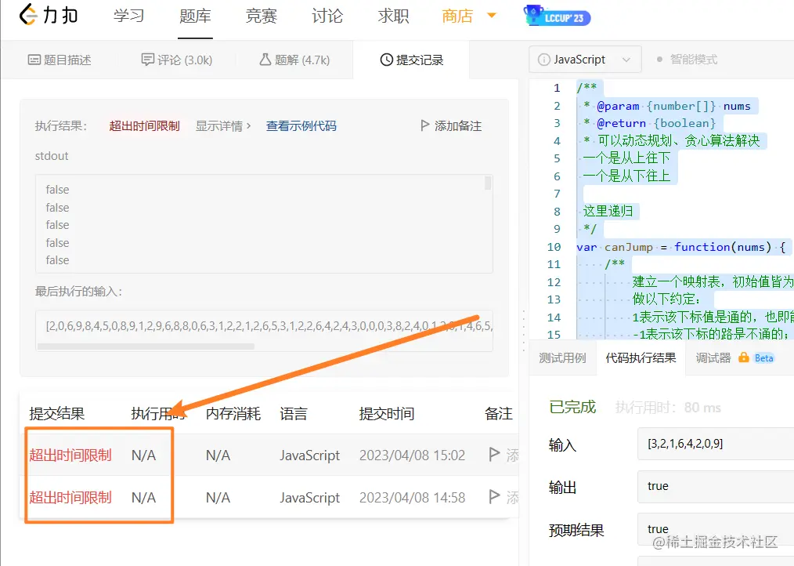Click line number 1 in the editor gutter
Screen dimensions: 794x566
point(557,88)
